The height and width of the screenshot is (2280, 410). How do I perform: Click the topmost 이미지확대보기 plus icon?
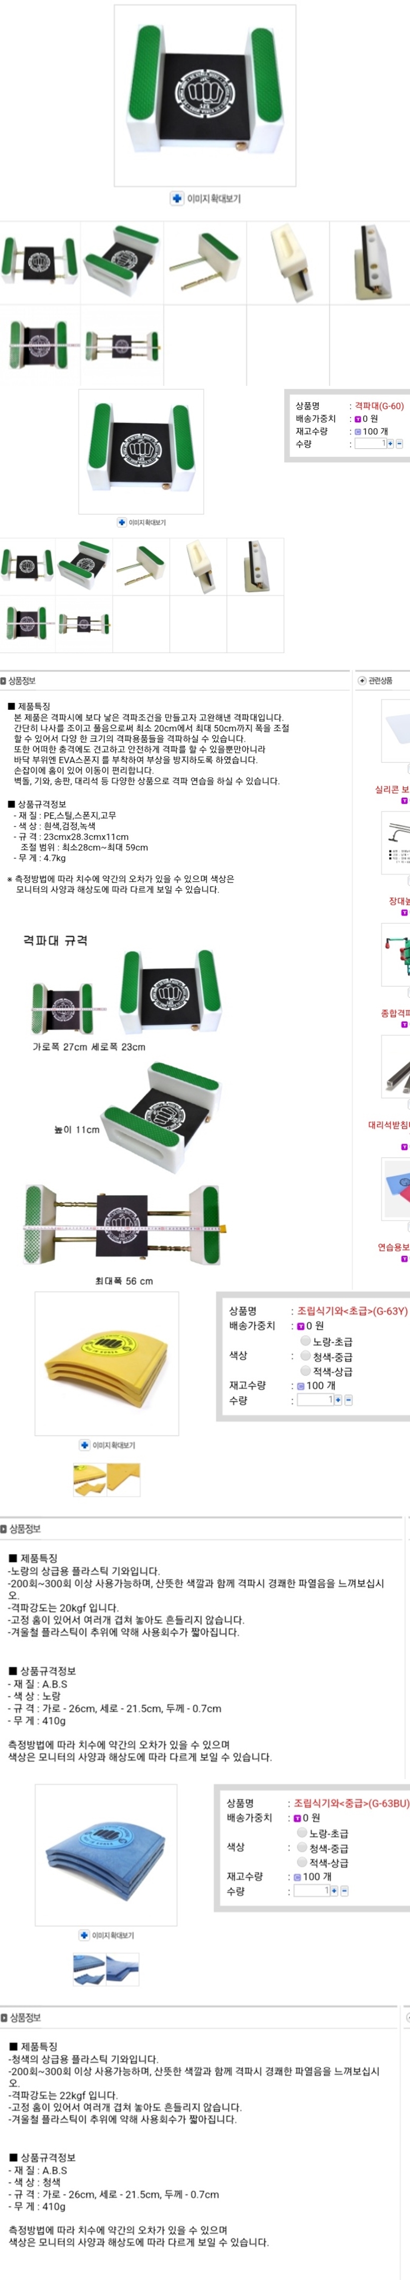pyautogui.click(x=177, y=198)
